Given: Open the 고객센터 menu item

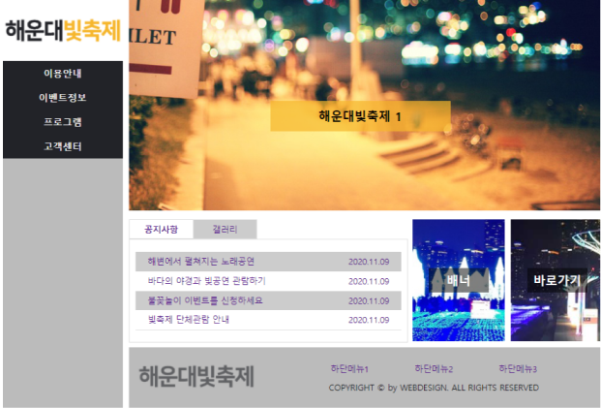Looking at the screenshot, I should pyautogui.click(x=63, y=146).
